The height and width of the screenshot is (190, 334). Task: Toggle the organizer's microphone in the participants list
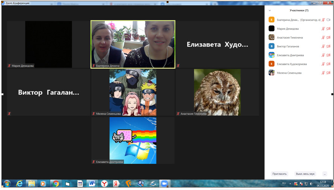tap(323, 20)
